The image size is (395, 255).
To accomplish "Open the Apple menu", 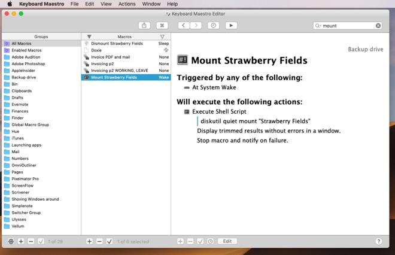I will pos(10,4).
